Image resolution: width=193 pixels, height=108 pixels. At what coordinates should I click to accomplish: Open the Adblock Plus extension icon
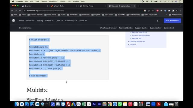pos(157,11)
